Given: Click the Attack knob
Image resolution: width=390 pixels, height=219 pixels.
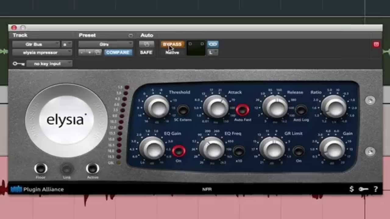Looking at the screenshot, I should (216, 107).
